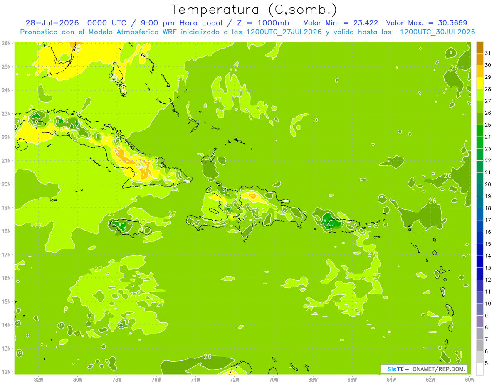
Task: Pick the orange swatch between legend 30 and 31
Action: coord(479,59)
